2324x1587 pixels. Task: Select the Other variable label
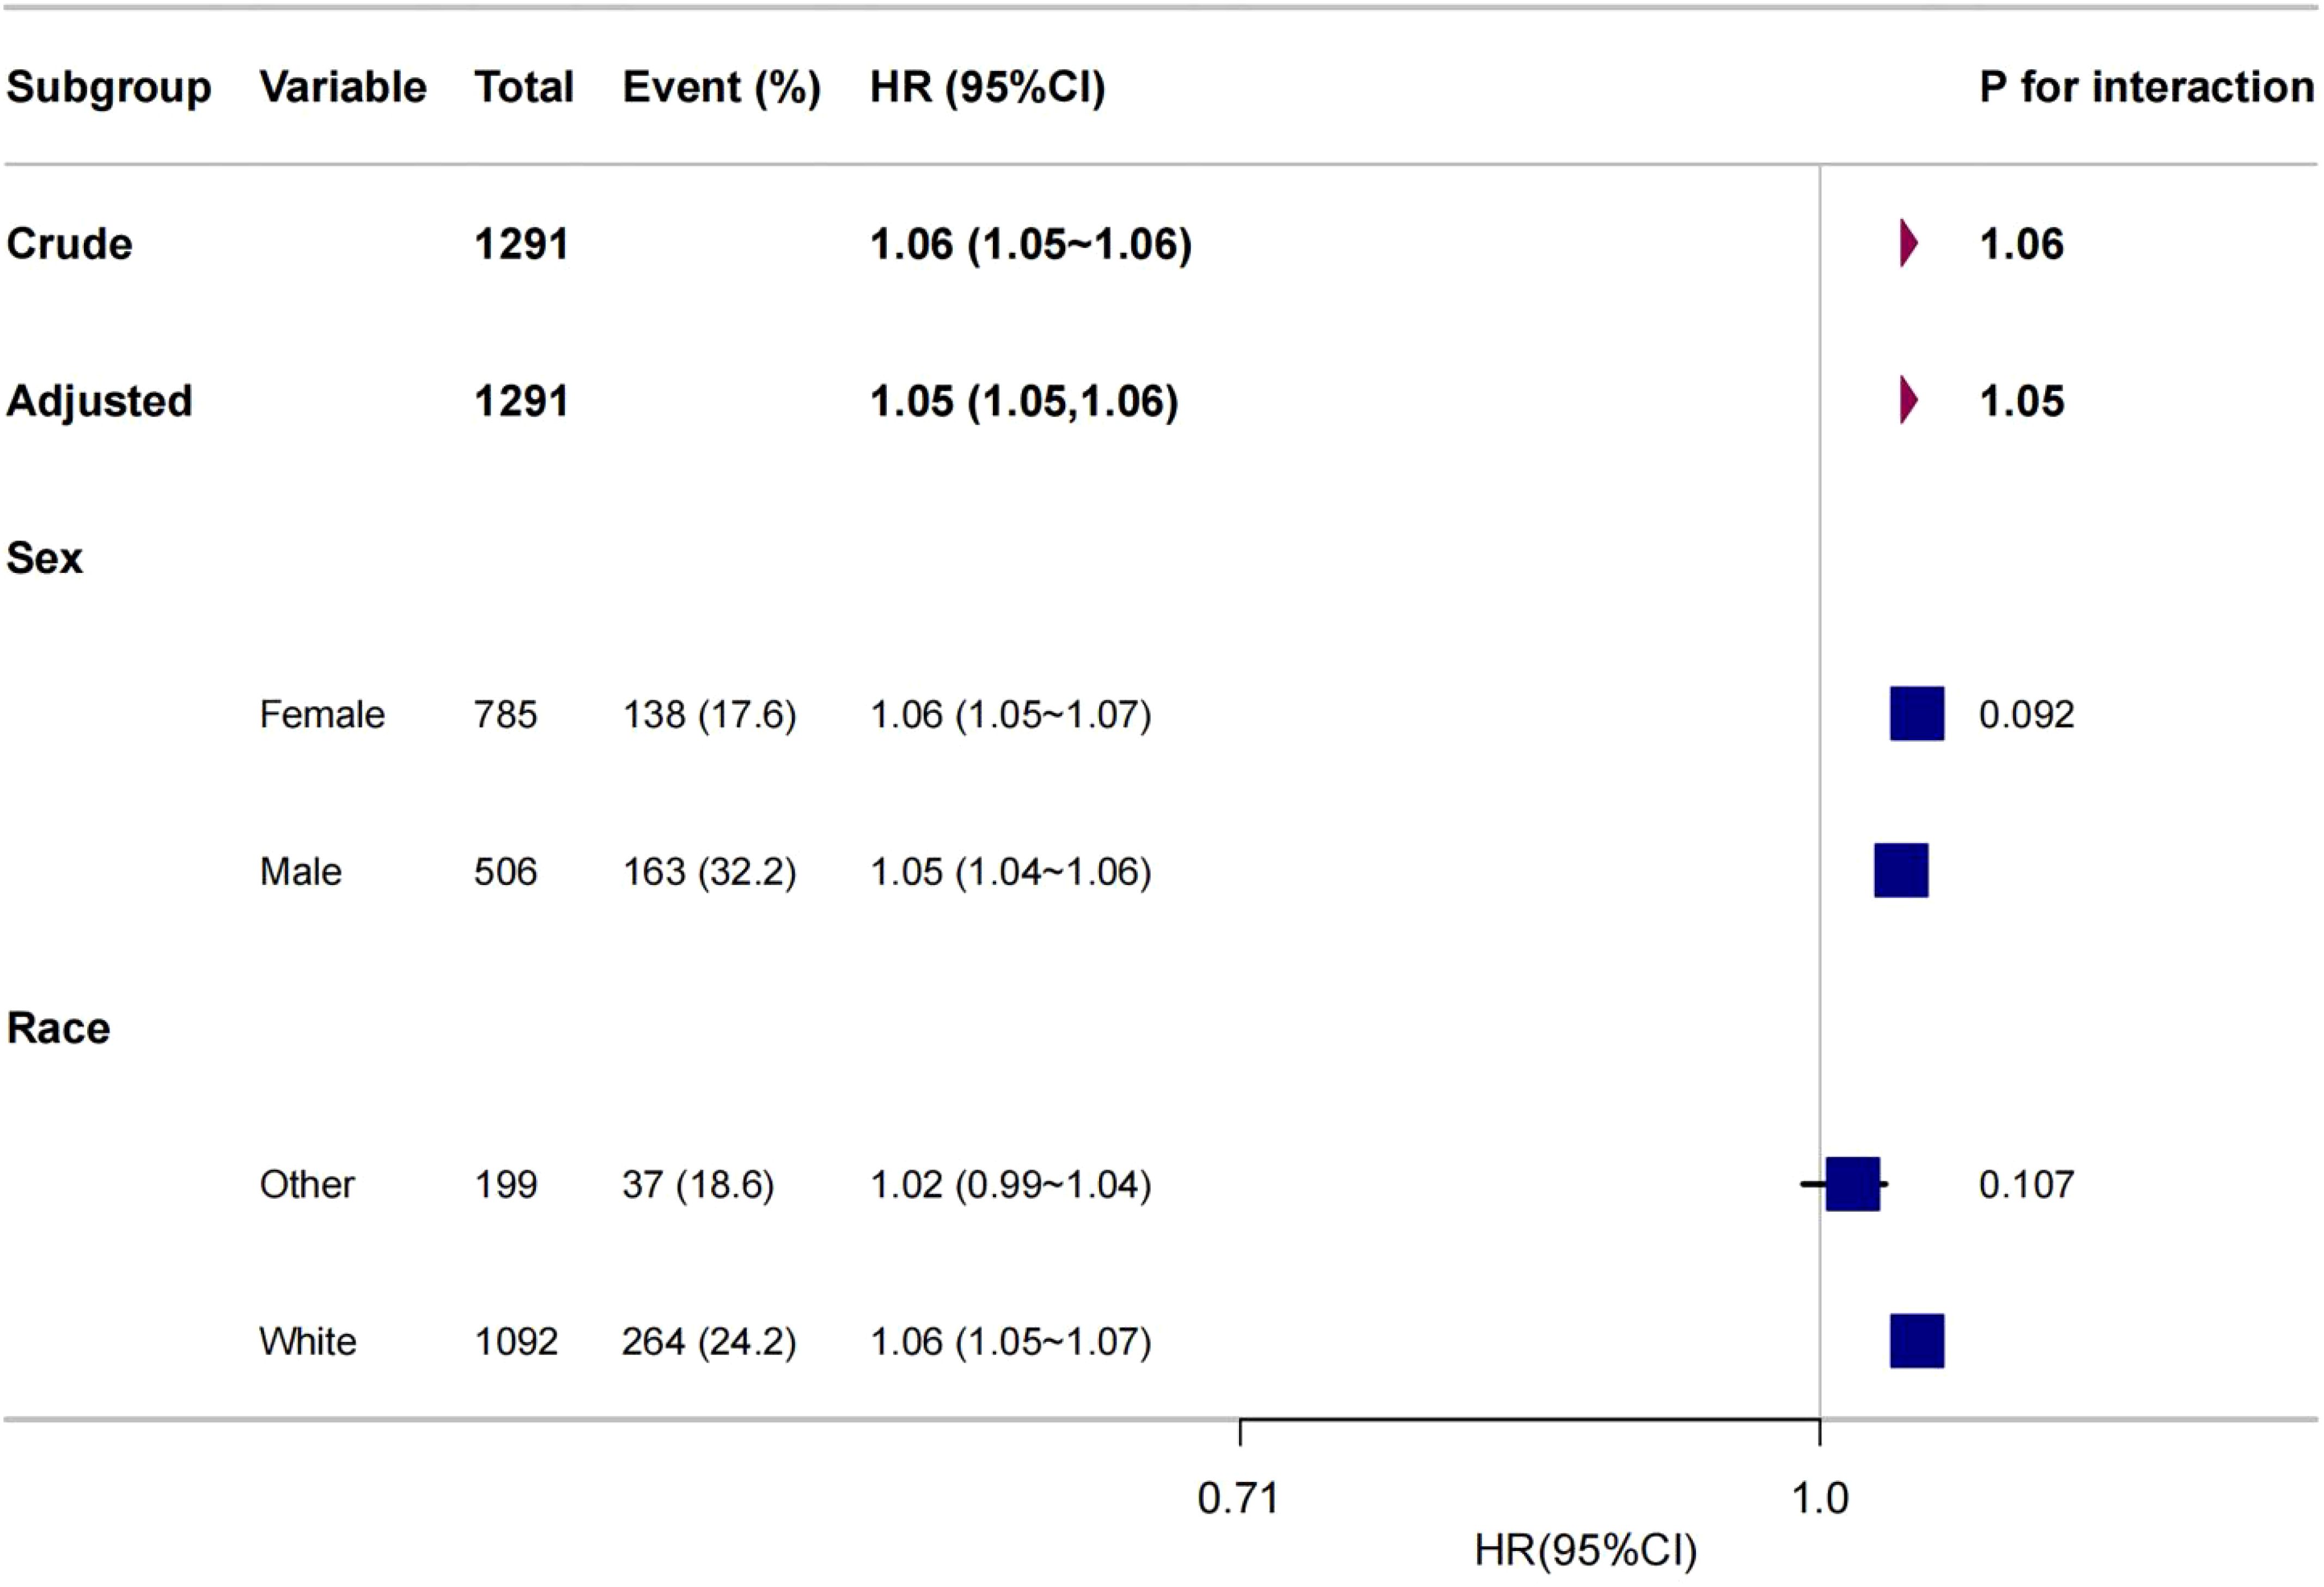[307, 1184]
